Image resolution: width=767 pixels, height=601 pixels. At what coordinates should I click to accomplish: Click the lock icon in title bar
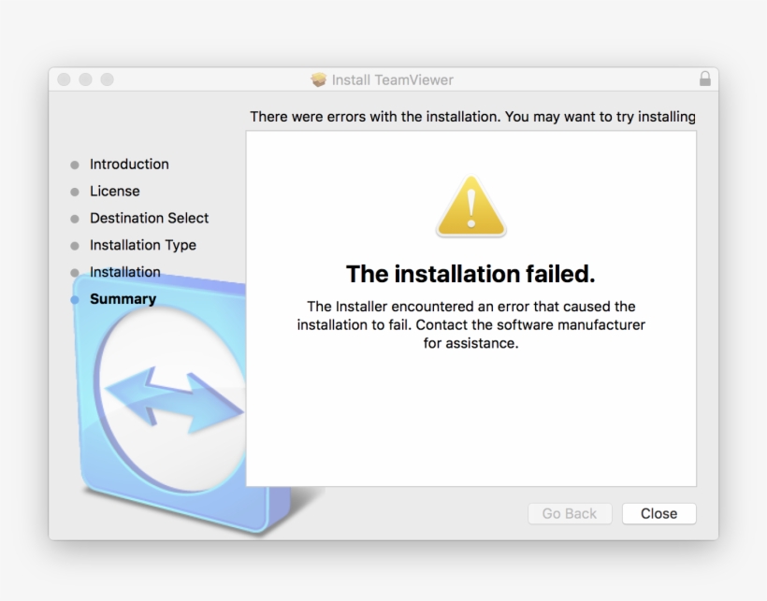click(x=705, y=79)
